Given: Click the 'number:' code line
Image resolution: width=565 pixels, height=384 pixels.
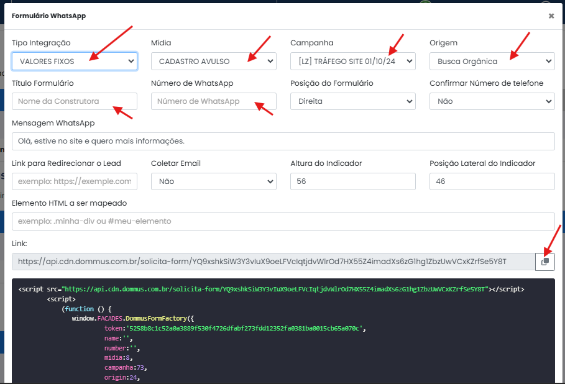Looking at the screenshot, I should [x=122, y=348].
